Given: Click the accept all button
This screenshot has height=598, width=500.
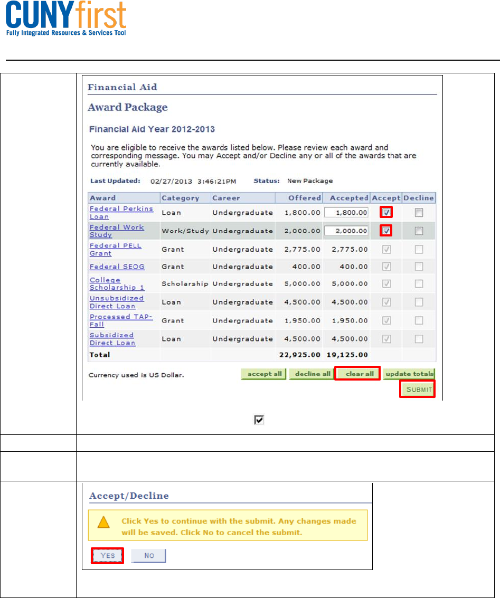Looking at the screenshot, I should (x=263, y=374).
